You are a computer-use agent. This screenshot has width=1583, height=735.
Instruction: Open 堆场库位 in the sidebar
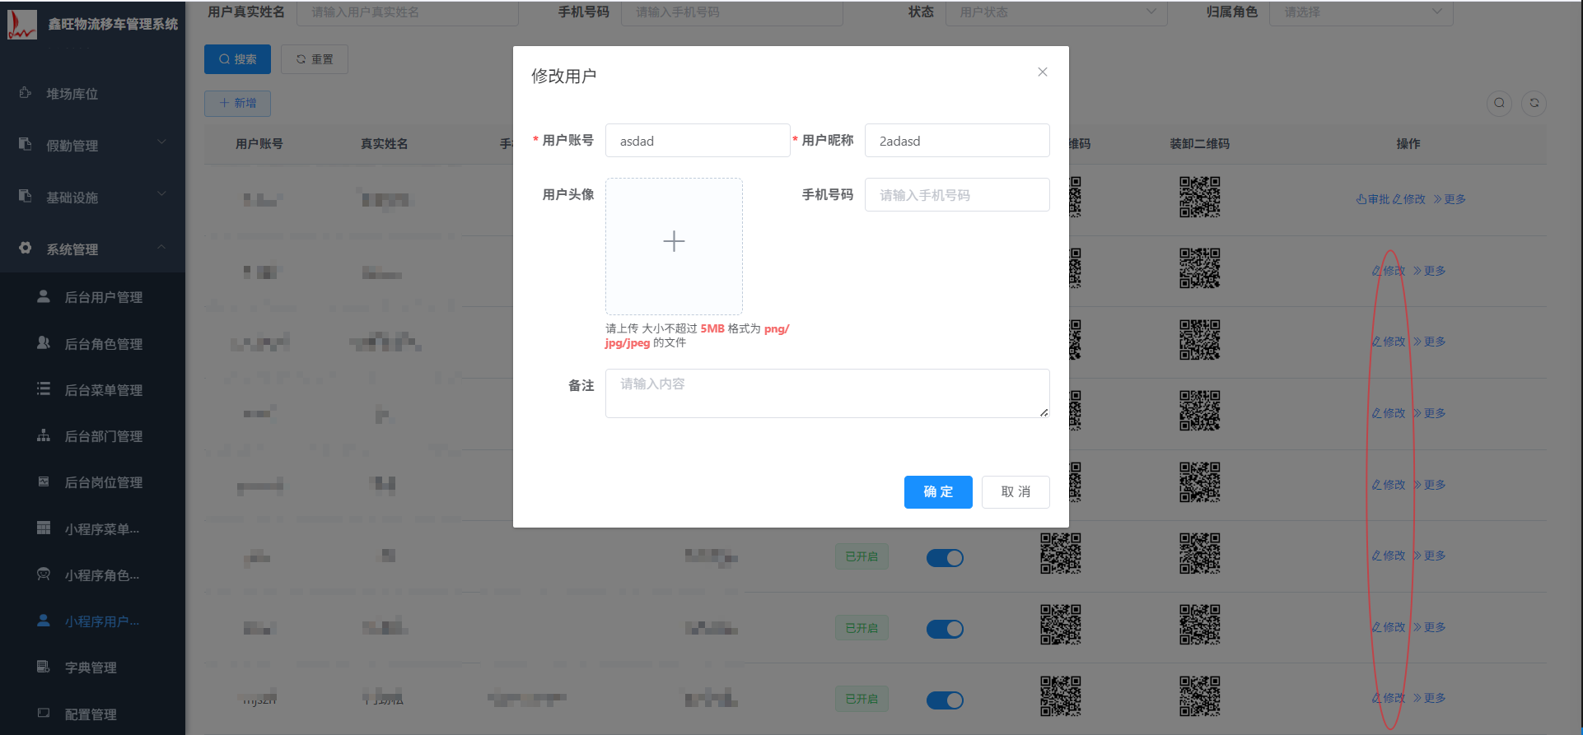tap(92, 94)
